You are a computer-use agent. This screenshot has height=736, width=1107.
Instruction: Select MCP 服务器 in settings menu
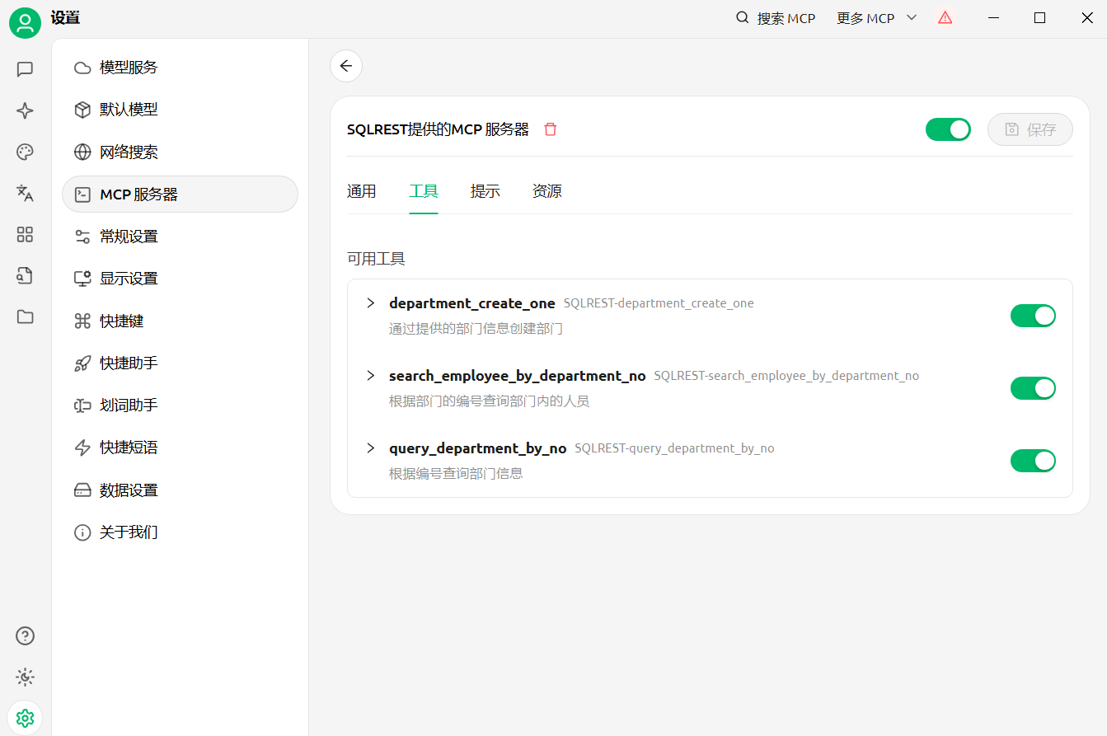coord(180,195)
